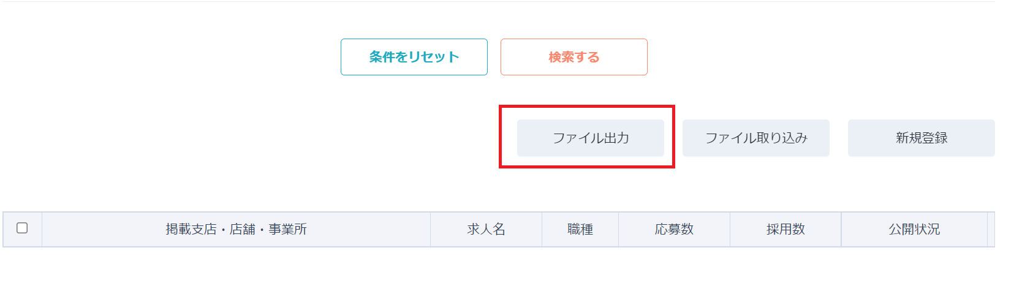Image resolution: width=1022 pixels, height=302 pixels.
Task: Click the ファイル出力 button
Action: [590, 138]
